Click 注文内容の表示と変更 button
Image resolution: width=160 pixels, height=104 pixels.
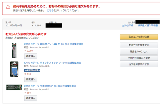(139, 58)
